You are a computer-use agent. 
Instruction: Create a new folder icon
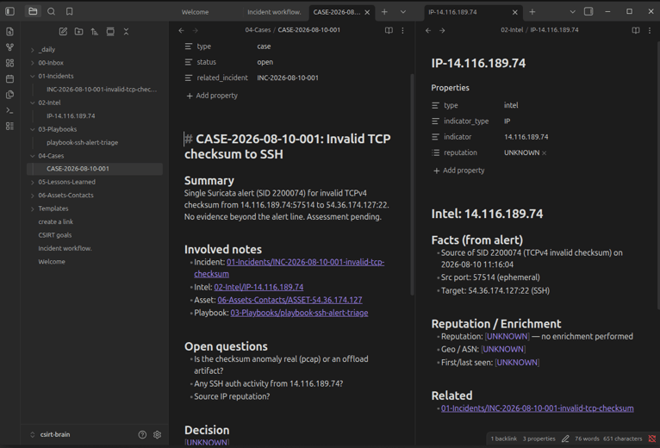point(78,32)
